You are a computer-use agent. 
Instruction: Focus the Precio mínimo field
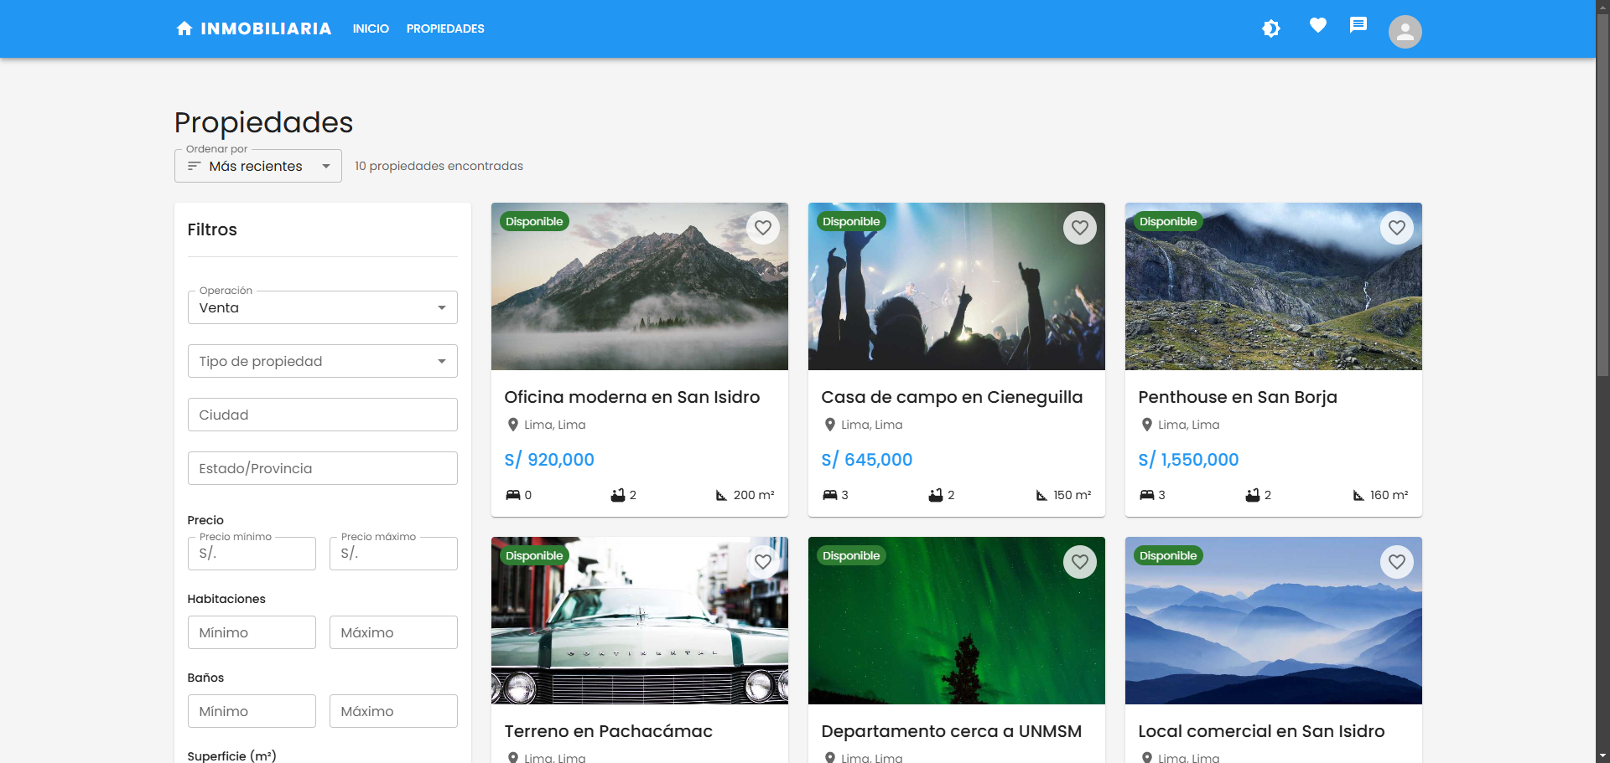tap(252, 554)
